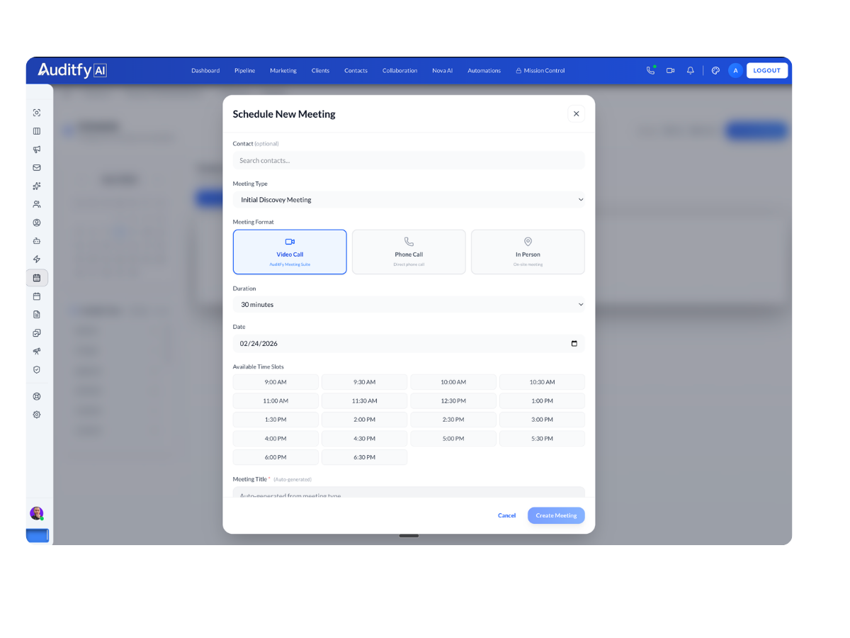The height and width of the screenshot is (638, 850).
Task: Open Clients in the top navigation
Action: (x=320, y=71)
